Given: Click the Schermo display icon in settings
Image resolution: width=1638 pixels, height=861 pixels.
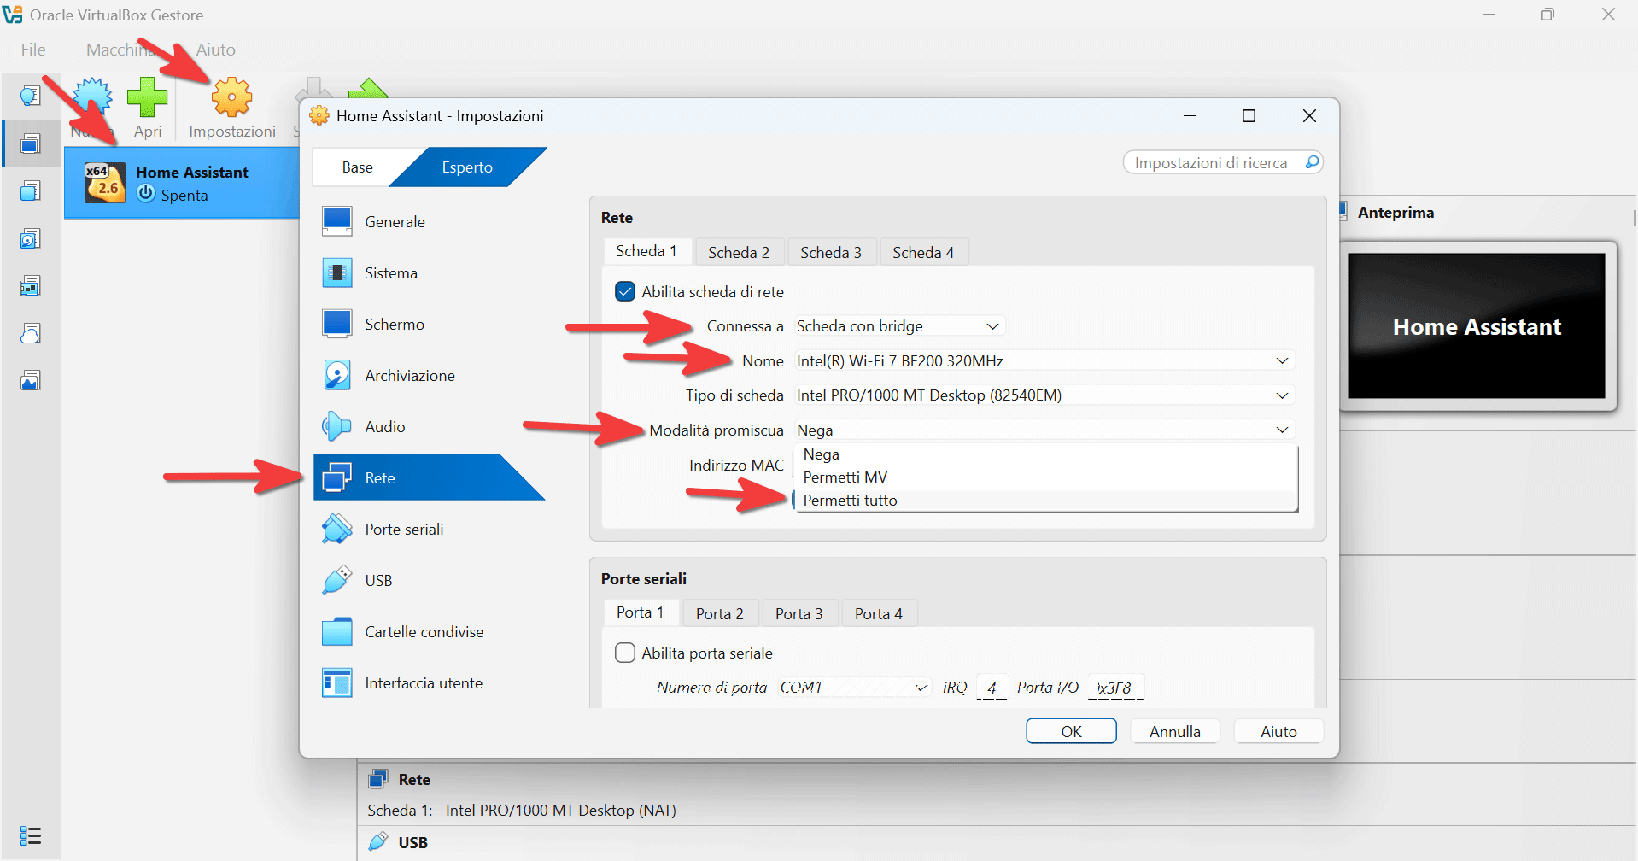Looking at the screenshot, I should click(x=337, y=324).
